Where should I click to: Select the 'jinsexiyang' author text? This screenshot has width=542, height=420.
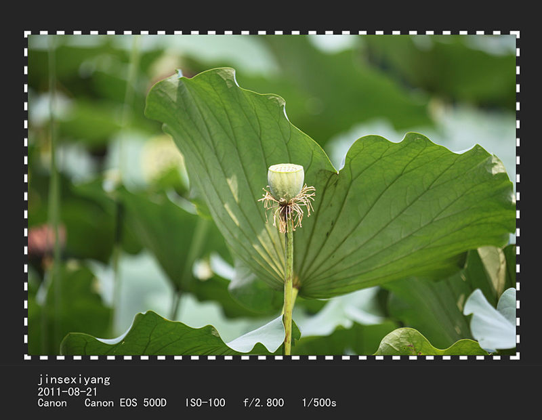point(74,380)
